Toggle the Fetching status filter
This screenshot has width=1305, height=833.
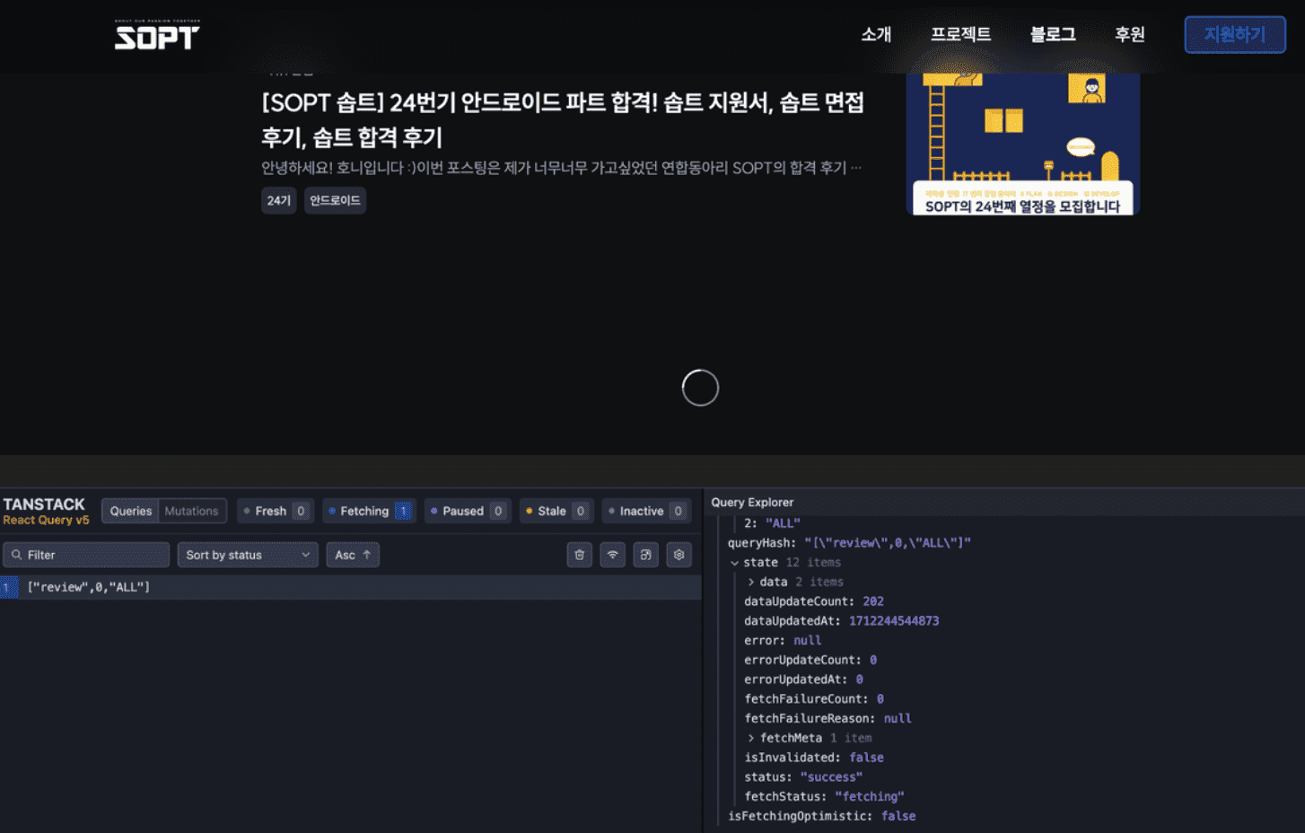click(369, 511)
